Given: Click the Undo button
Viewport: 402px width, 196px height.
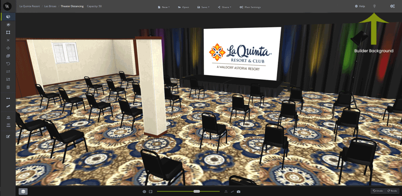Looking at the screenshot, I should (x=378, y=191).
